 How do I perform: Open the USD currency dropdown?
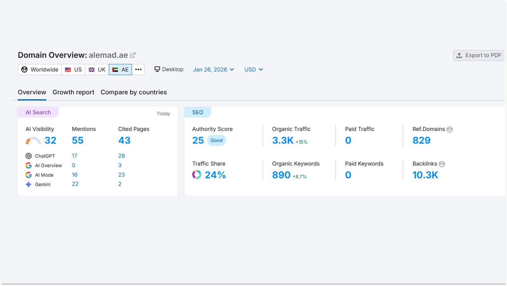point(253,69)
